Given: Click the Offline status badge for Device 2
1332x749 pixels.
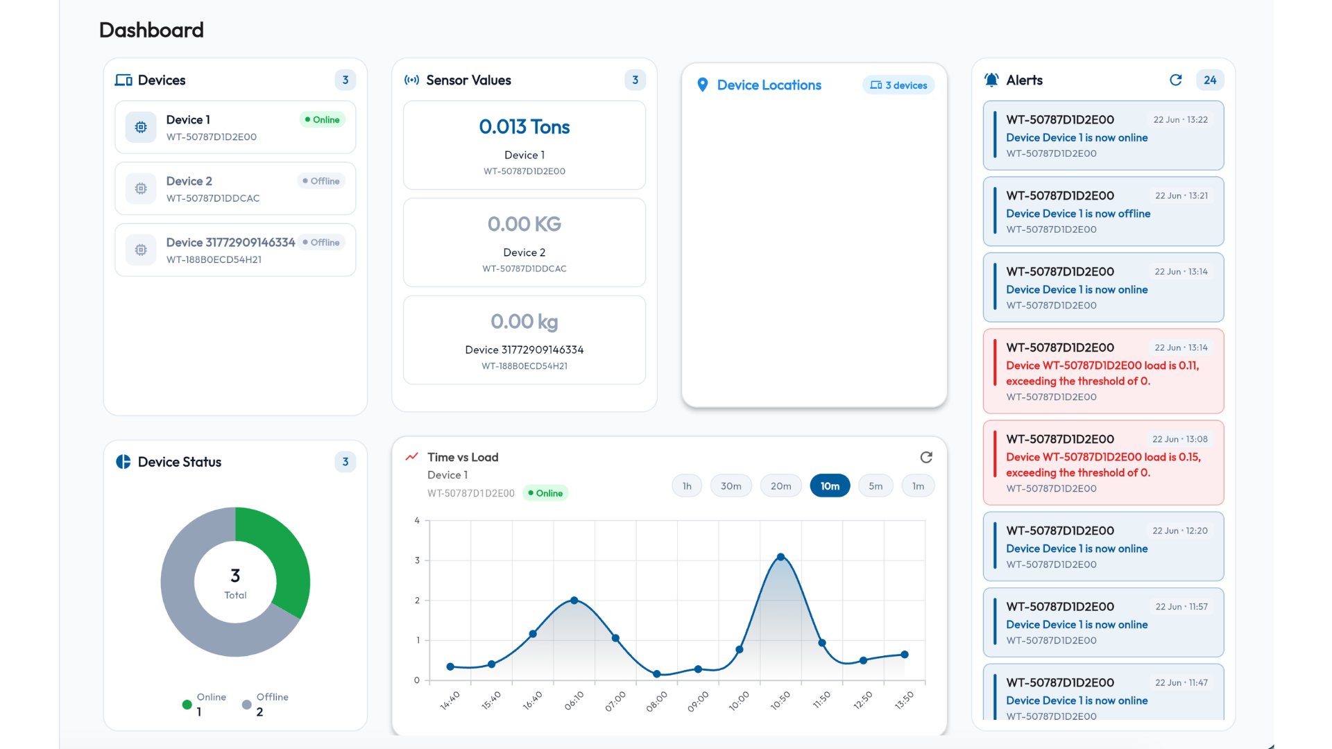Looking at the screenshot, I should (x=321, y=181).
